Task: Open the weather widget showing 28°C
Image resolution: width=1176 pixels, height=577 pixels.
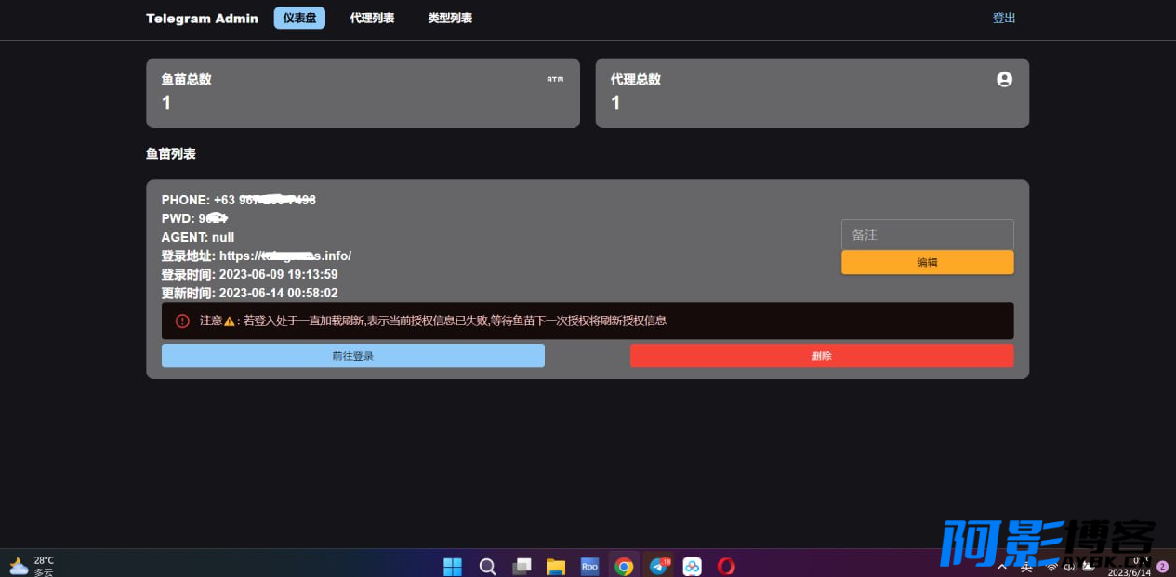Action: (x=32, y=566)
